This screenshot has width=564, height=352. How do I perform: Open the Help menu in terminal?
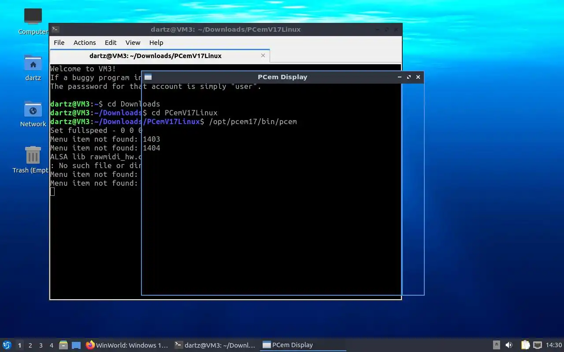156,43
